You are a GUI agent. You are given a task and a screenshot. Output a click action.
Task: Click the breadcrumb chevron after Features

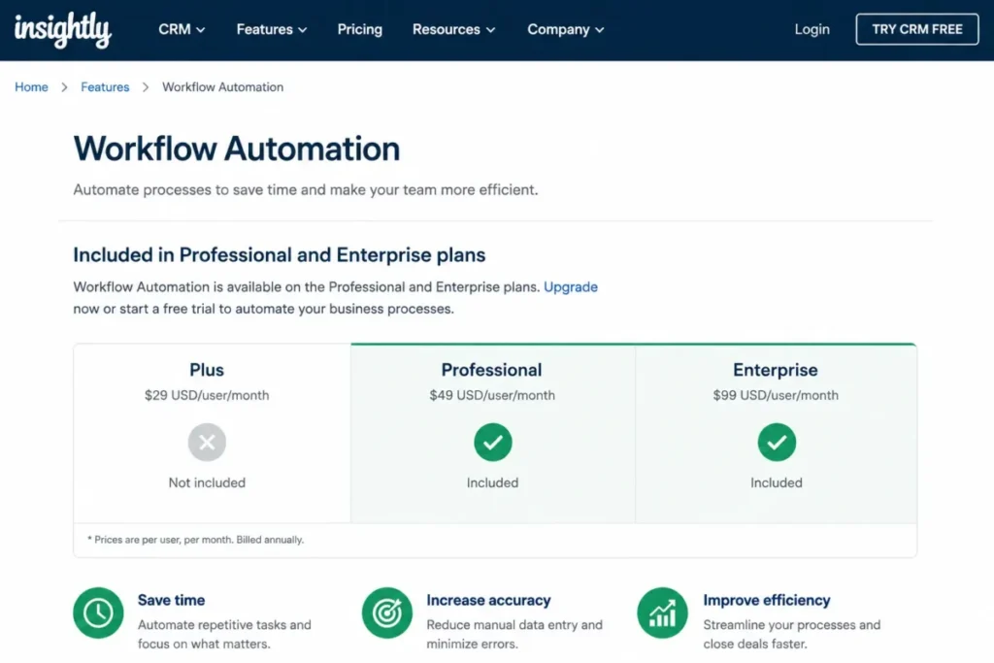point(146,87)
